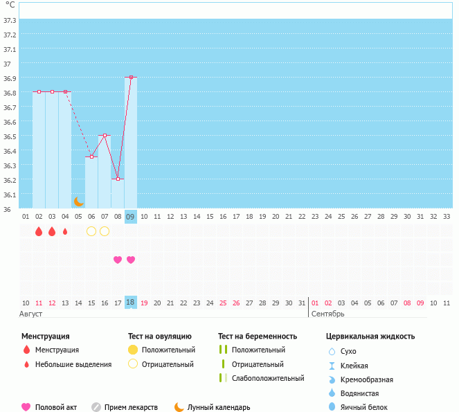Select highlighted cycle day 09 on the axis

[131, 217]
